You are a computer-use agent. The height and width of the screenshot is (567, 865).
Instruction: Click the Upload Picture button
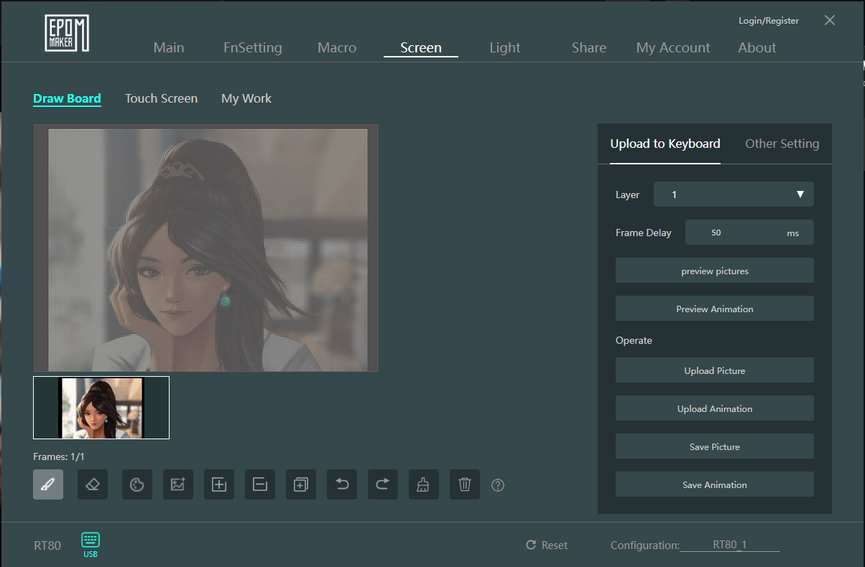(x=714, y=370)
